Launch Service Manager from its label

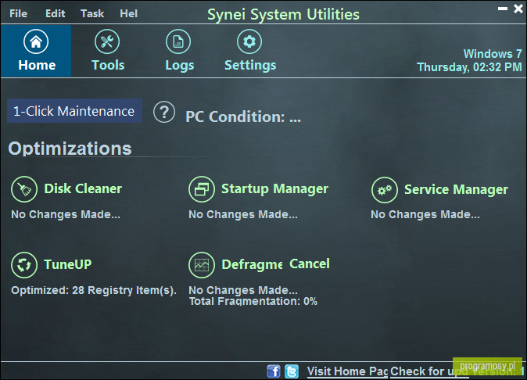click(x=456, y=189)
